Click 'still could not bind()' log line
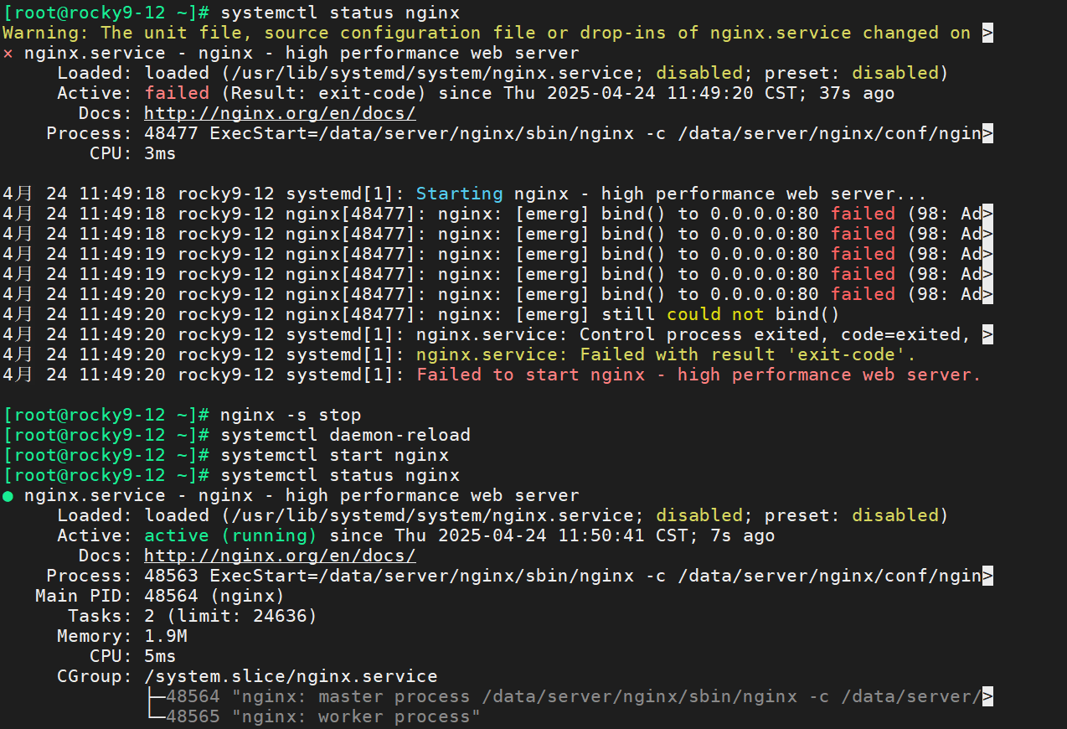1067x729 pixels. point(420,314)
